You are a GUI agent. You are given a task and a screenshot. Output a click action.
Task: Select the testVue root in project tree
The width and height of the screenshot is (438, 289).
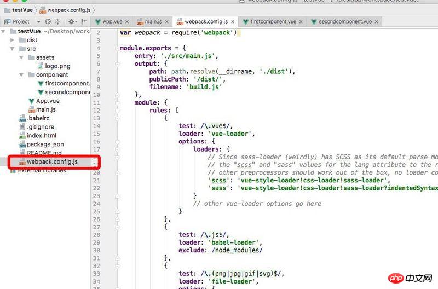[29, 31]
